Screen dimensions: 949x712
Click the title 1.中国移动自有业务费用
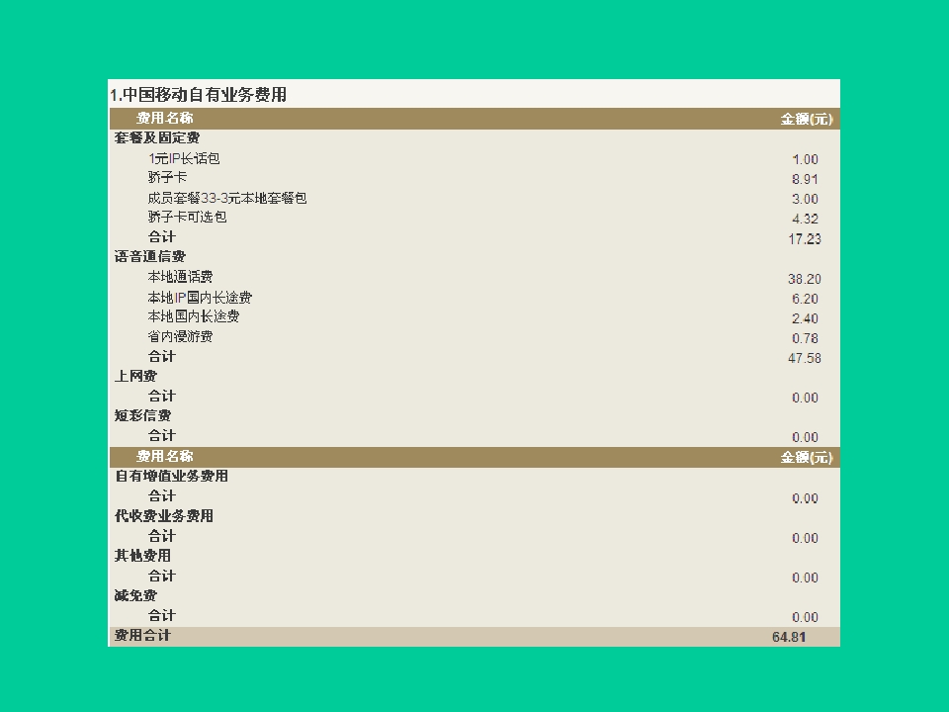click(198, 95)
